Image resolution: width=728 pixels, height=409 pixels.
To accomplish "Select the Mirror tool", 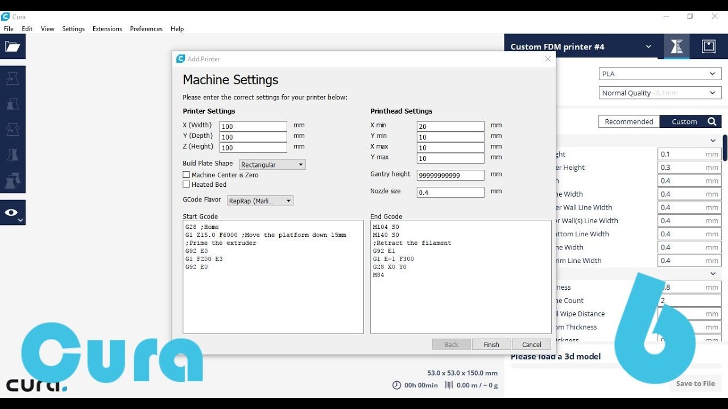I will point(14,152).
